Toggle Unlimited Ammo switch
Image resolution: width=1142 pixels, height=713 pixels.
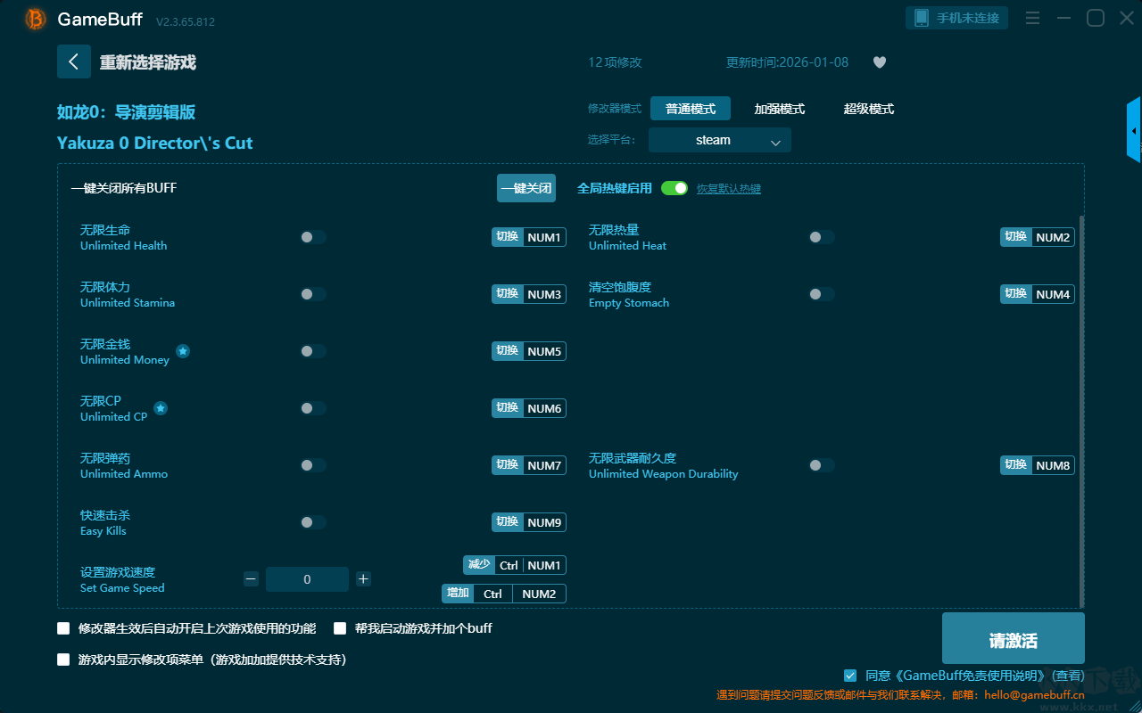pyautogui.click(x=313, y=465)
